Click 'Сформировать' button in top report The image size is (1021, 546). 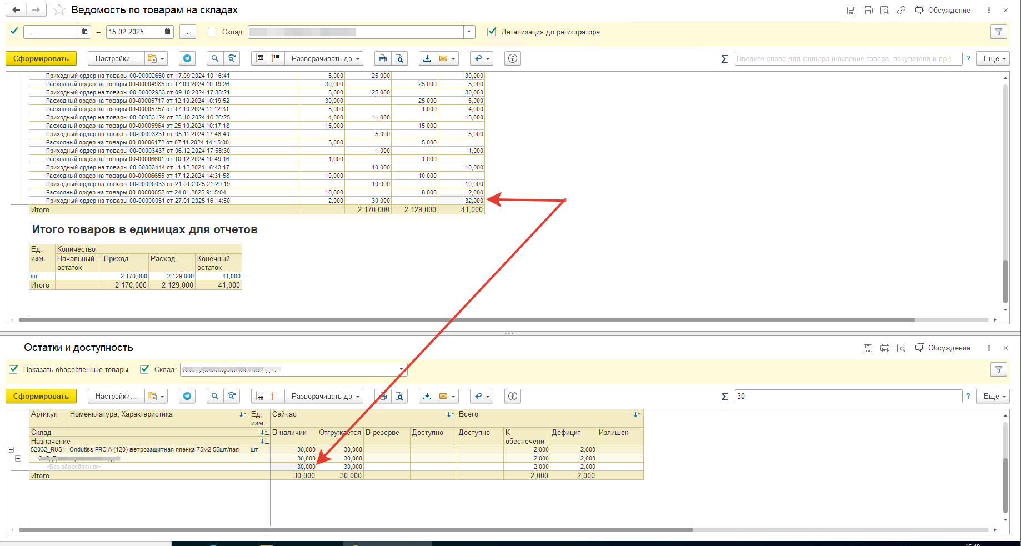tap(41, 58)
